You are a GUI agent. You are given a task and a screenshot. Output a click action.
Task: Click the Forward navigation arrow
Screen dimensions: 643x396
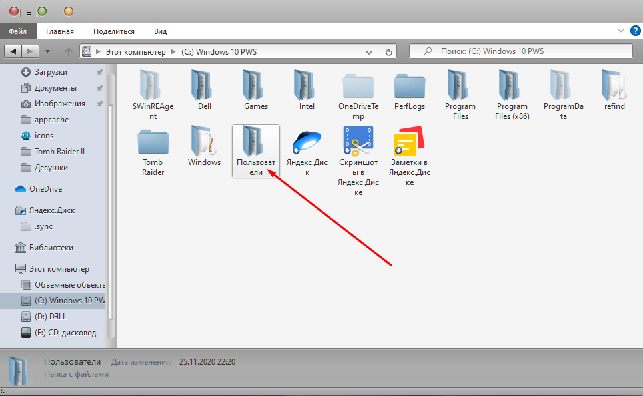(x=31, y=51)
